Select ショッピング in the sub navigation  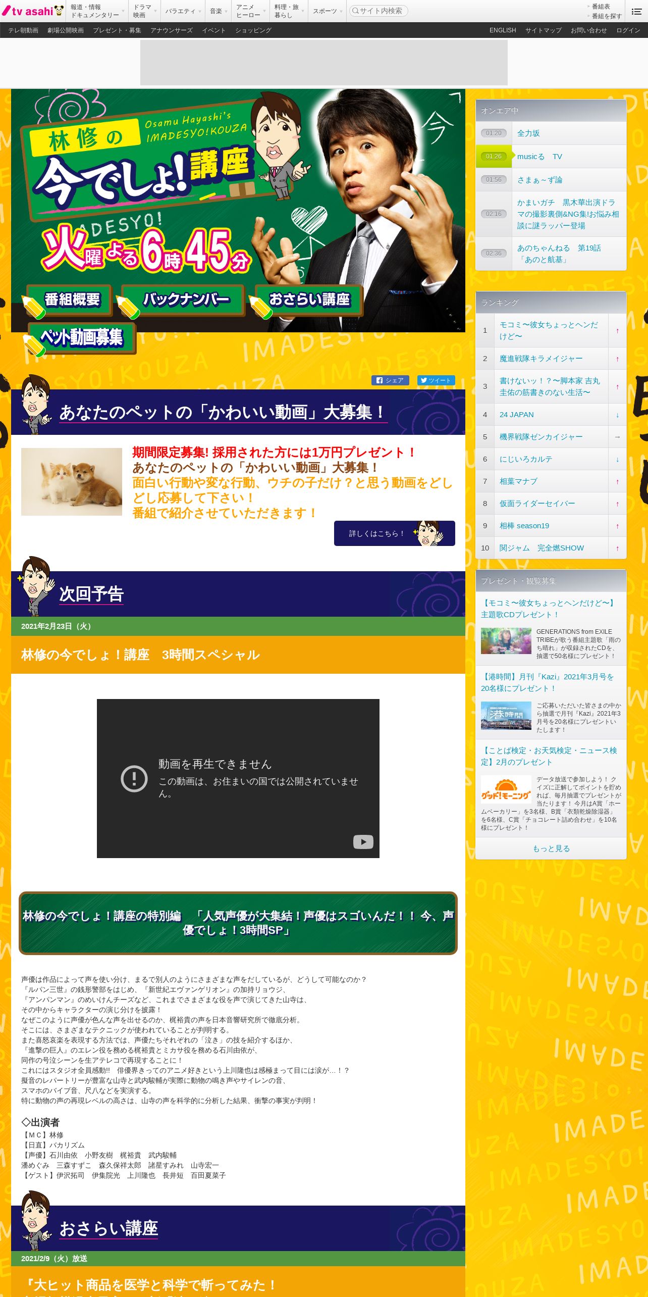[253, 30]
